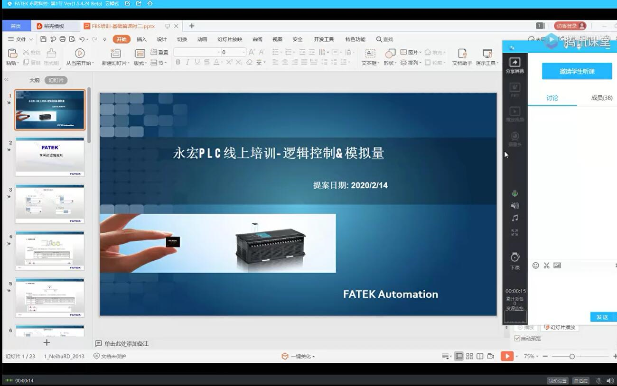Open the Animation (动画) ribbon tab
Viewport: 617px width, 386px height.
pyautogui.click(x=202, y=39)
